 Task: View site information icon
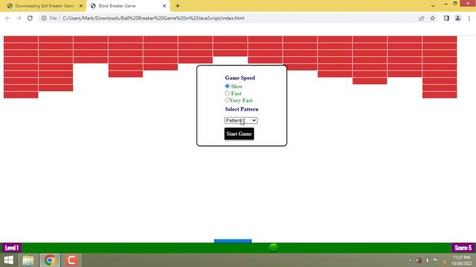click(44, 18)
